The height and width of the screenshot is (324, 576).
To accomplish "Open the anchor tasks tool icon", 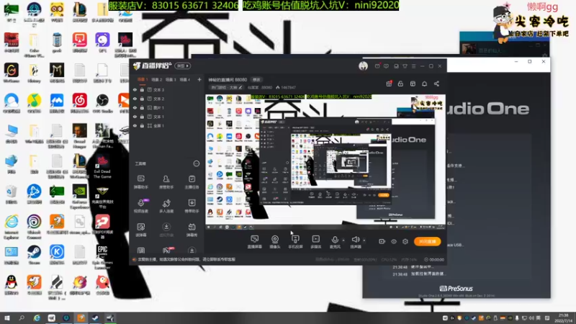I will [192, 181].
